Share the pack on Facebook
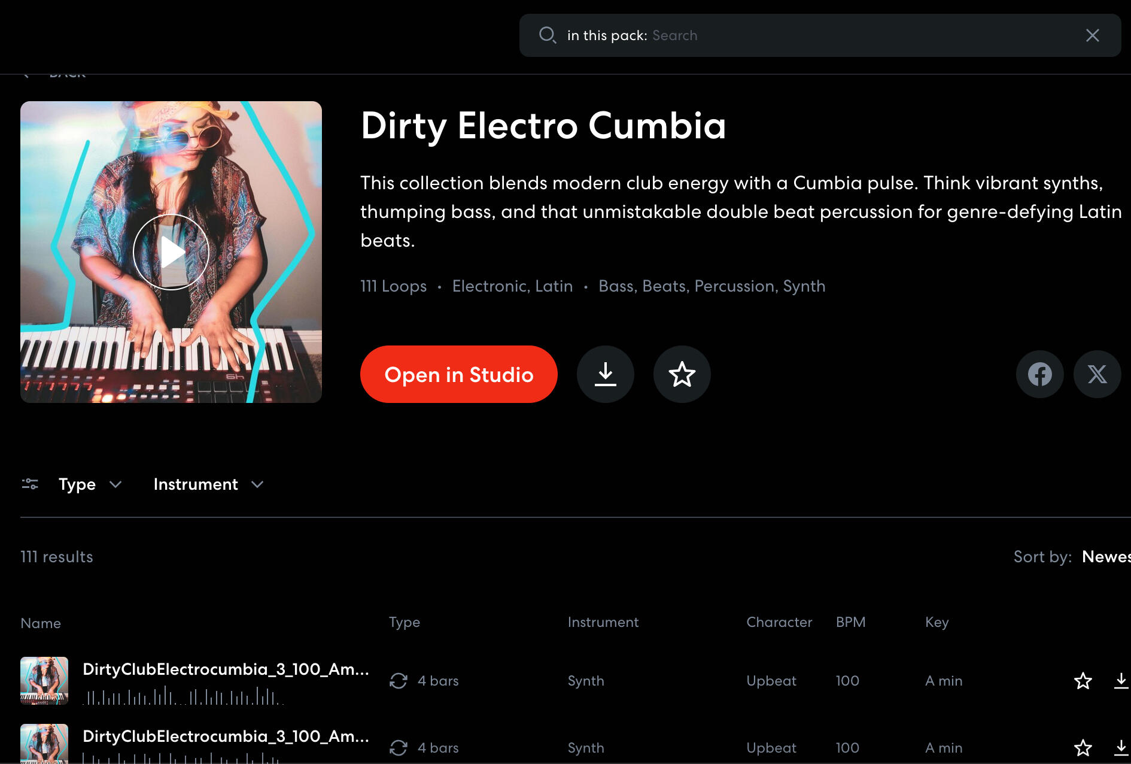1131x764 pixels. (x=1039, y=374)
